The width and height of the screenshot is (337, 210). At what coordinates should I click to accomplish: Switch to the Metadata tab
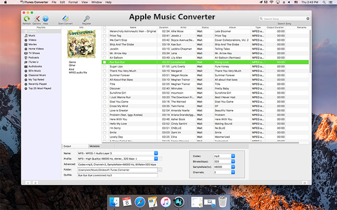(101, 146)
